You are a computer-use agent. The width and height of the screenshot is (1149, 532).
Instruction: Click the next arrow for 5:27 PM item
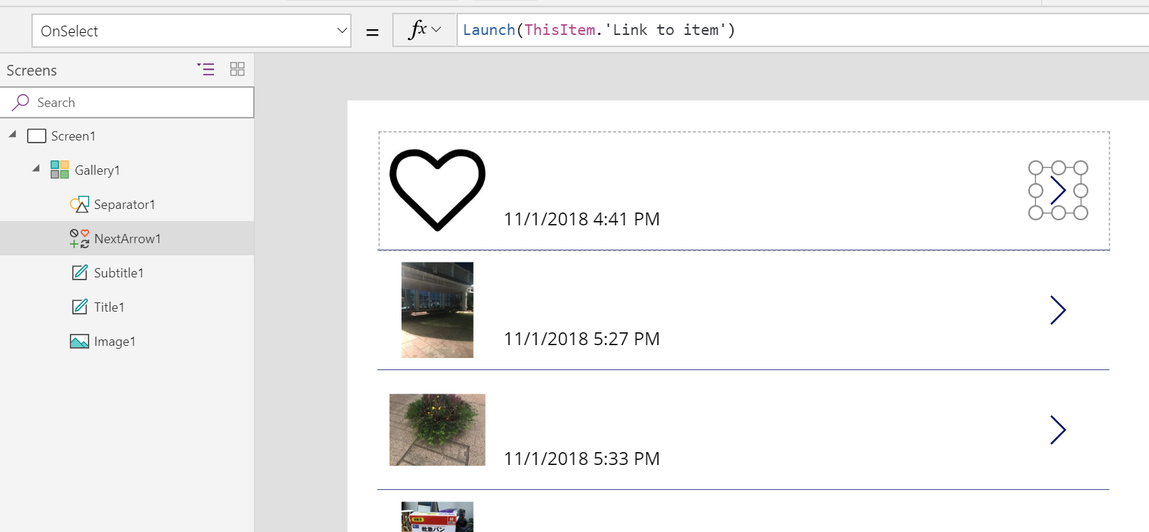tap(1058, 310)
